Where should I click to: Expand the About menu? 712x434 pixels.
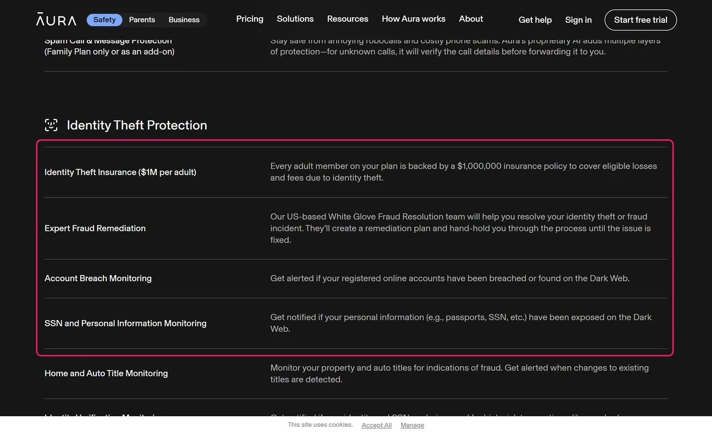(x=471, y=19)
